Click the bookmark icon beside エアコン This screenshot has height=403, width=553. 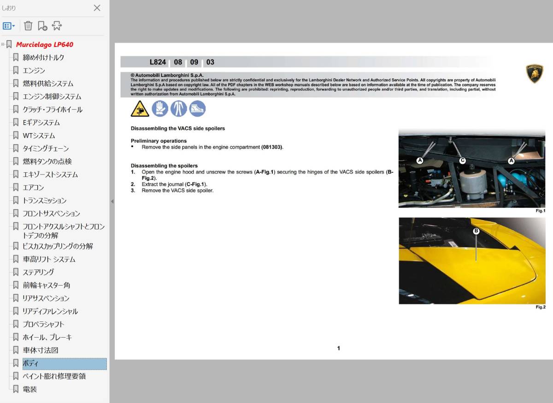point(16,187)
